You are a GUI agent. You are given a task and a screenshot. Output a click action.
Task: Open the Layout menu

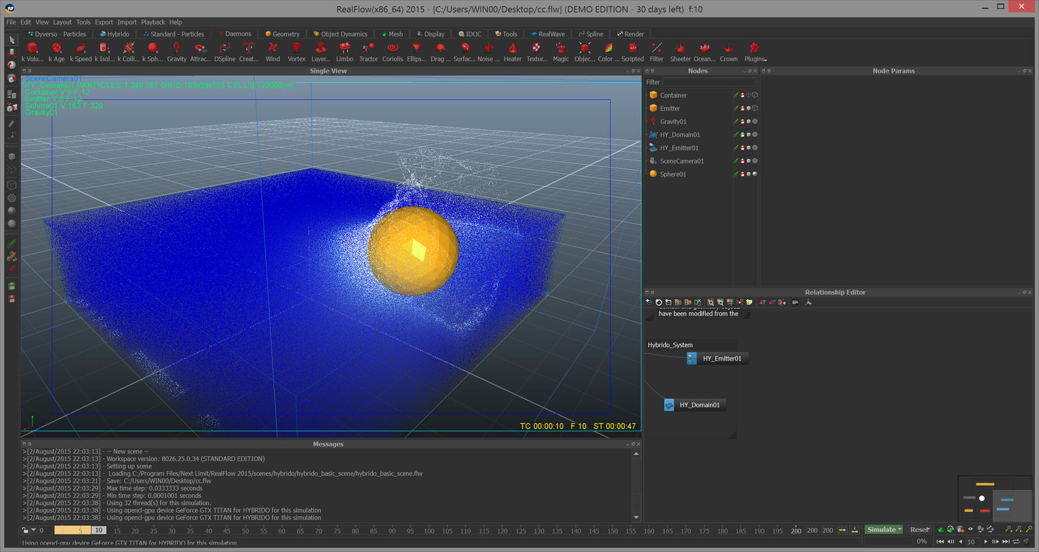(62, 22)
